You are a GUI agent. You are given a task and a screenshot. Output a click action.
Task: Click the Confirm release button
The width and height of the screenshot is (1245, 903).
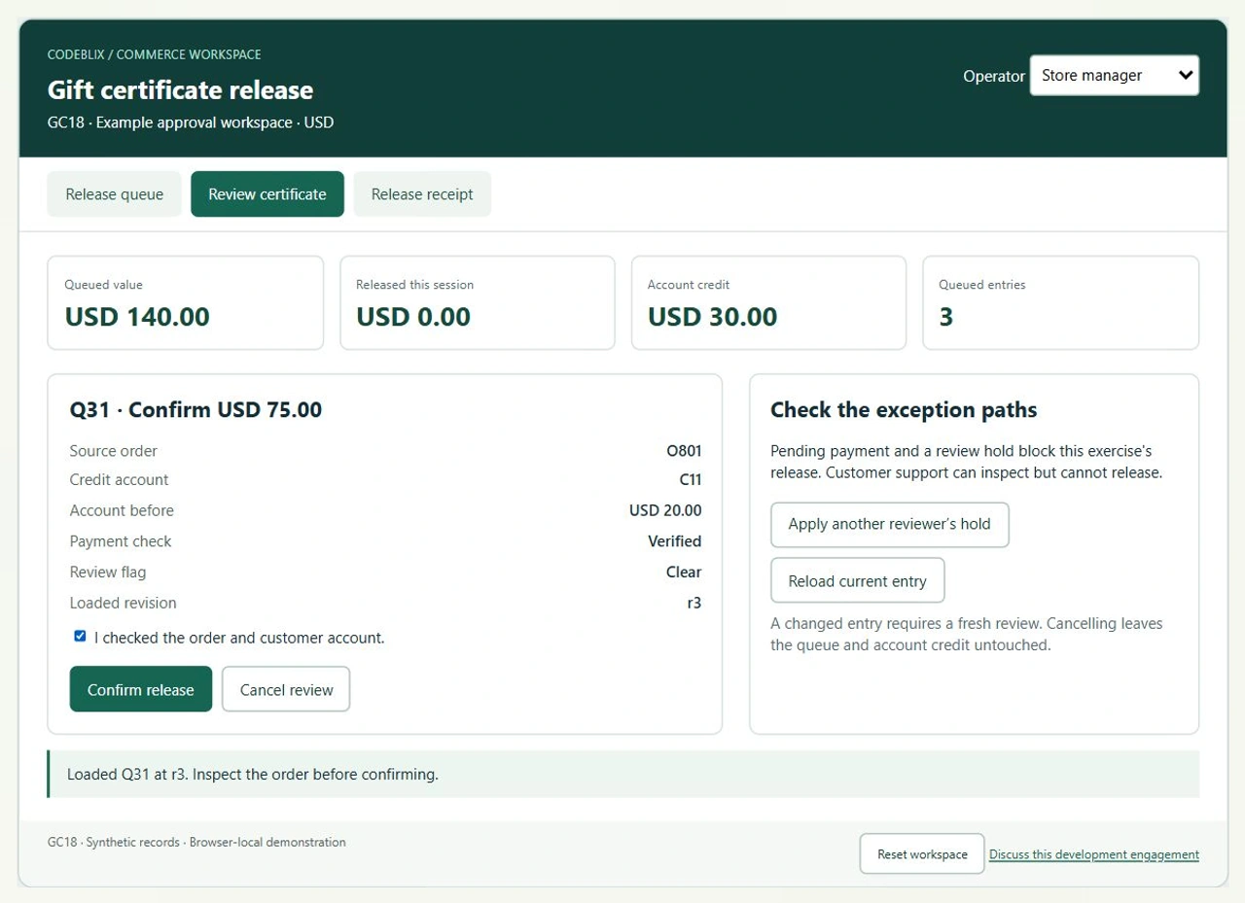pos(141,689)
